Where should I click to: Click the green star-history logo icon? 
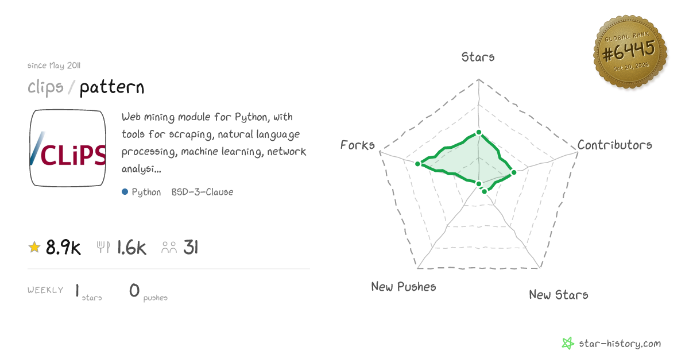(568, 344)
